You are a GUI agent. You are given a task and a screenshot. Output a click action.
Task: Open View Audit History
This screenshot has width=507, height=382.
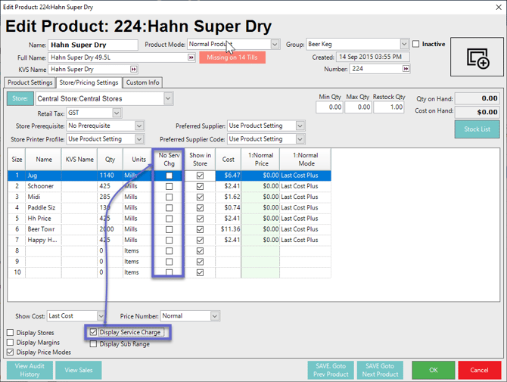coord(30,370)
